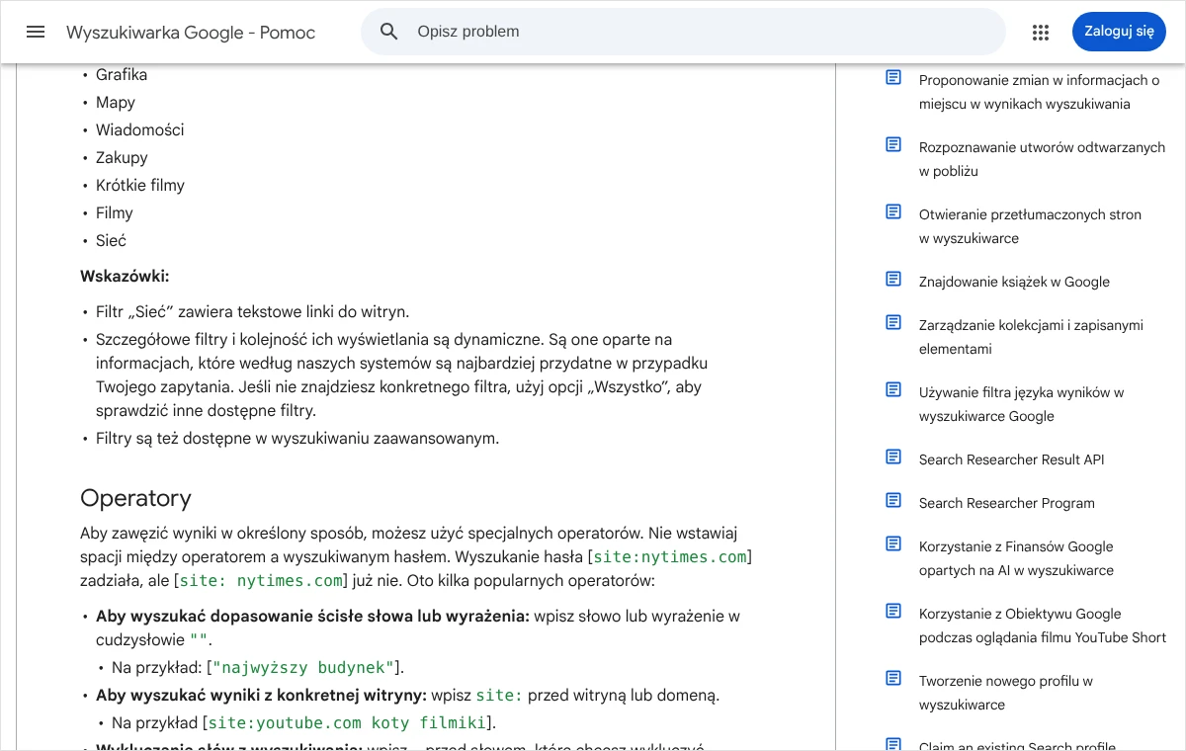Click the Filtry są też dostępne tip
The width and height of the screenshot is (1186, 751).
point(297,439)
